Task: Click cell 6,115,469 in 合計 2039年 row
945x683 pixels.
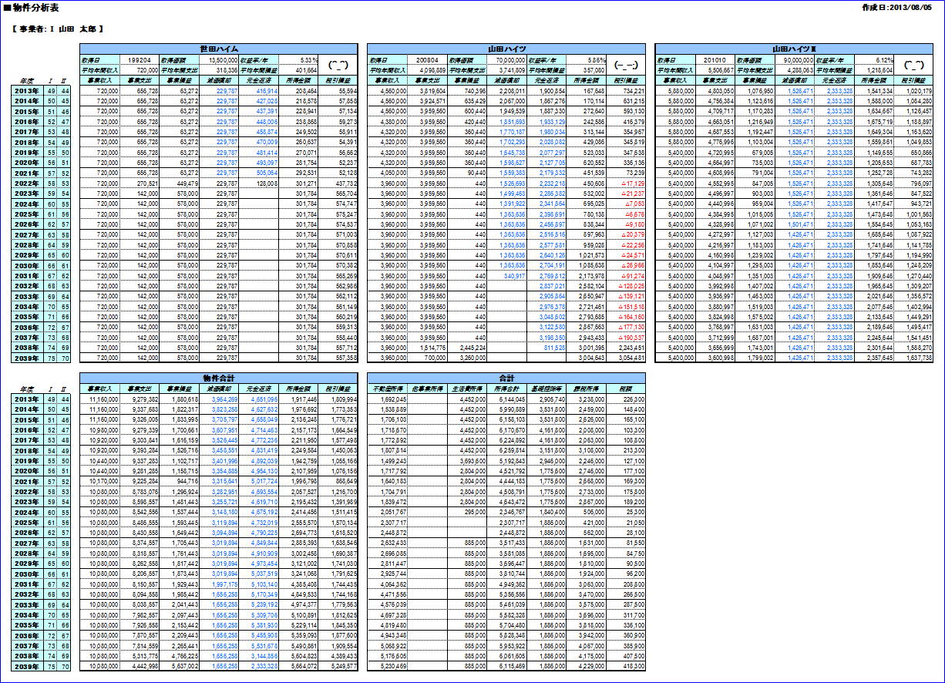Action: [506, 666]
